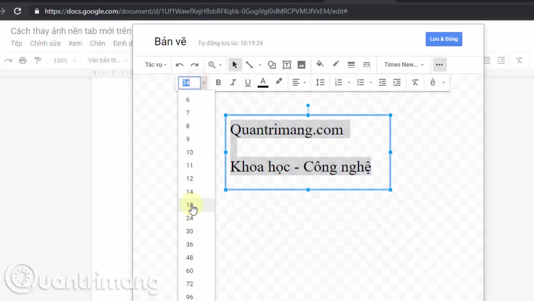Click the print icon in Docs toolbar

23,61
